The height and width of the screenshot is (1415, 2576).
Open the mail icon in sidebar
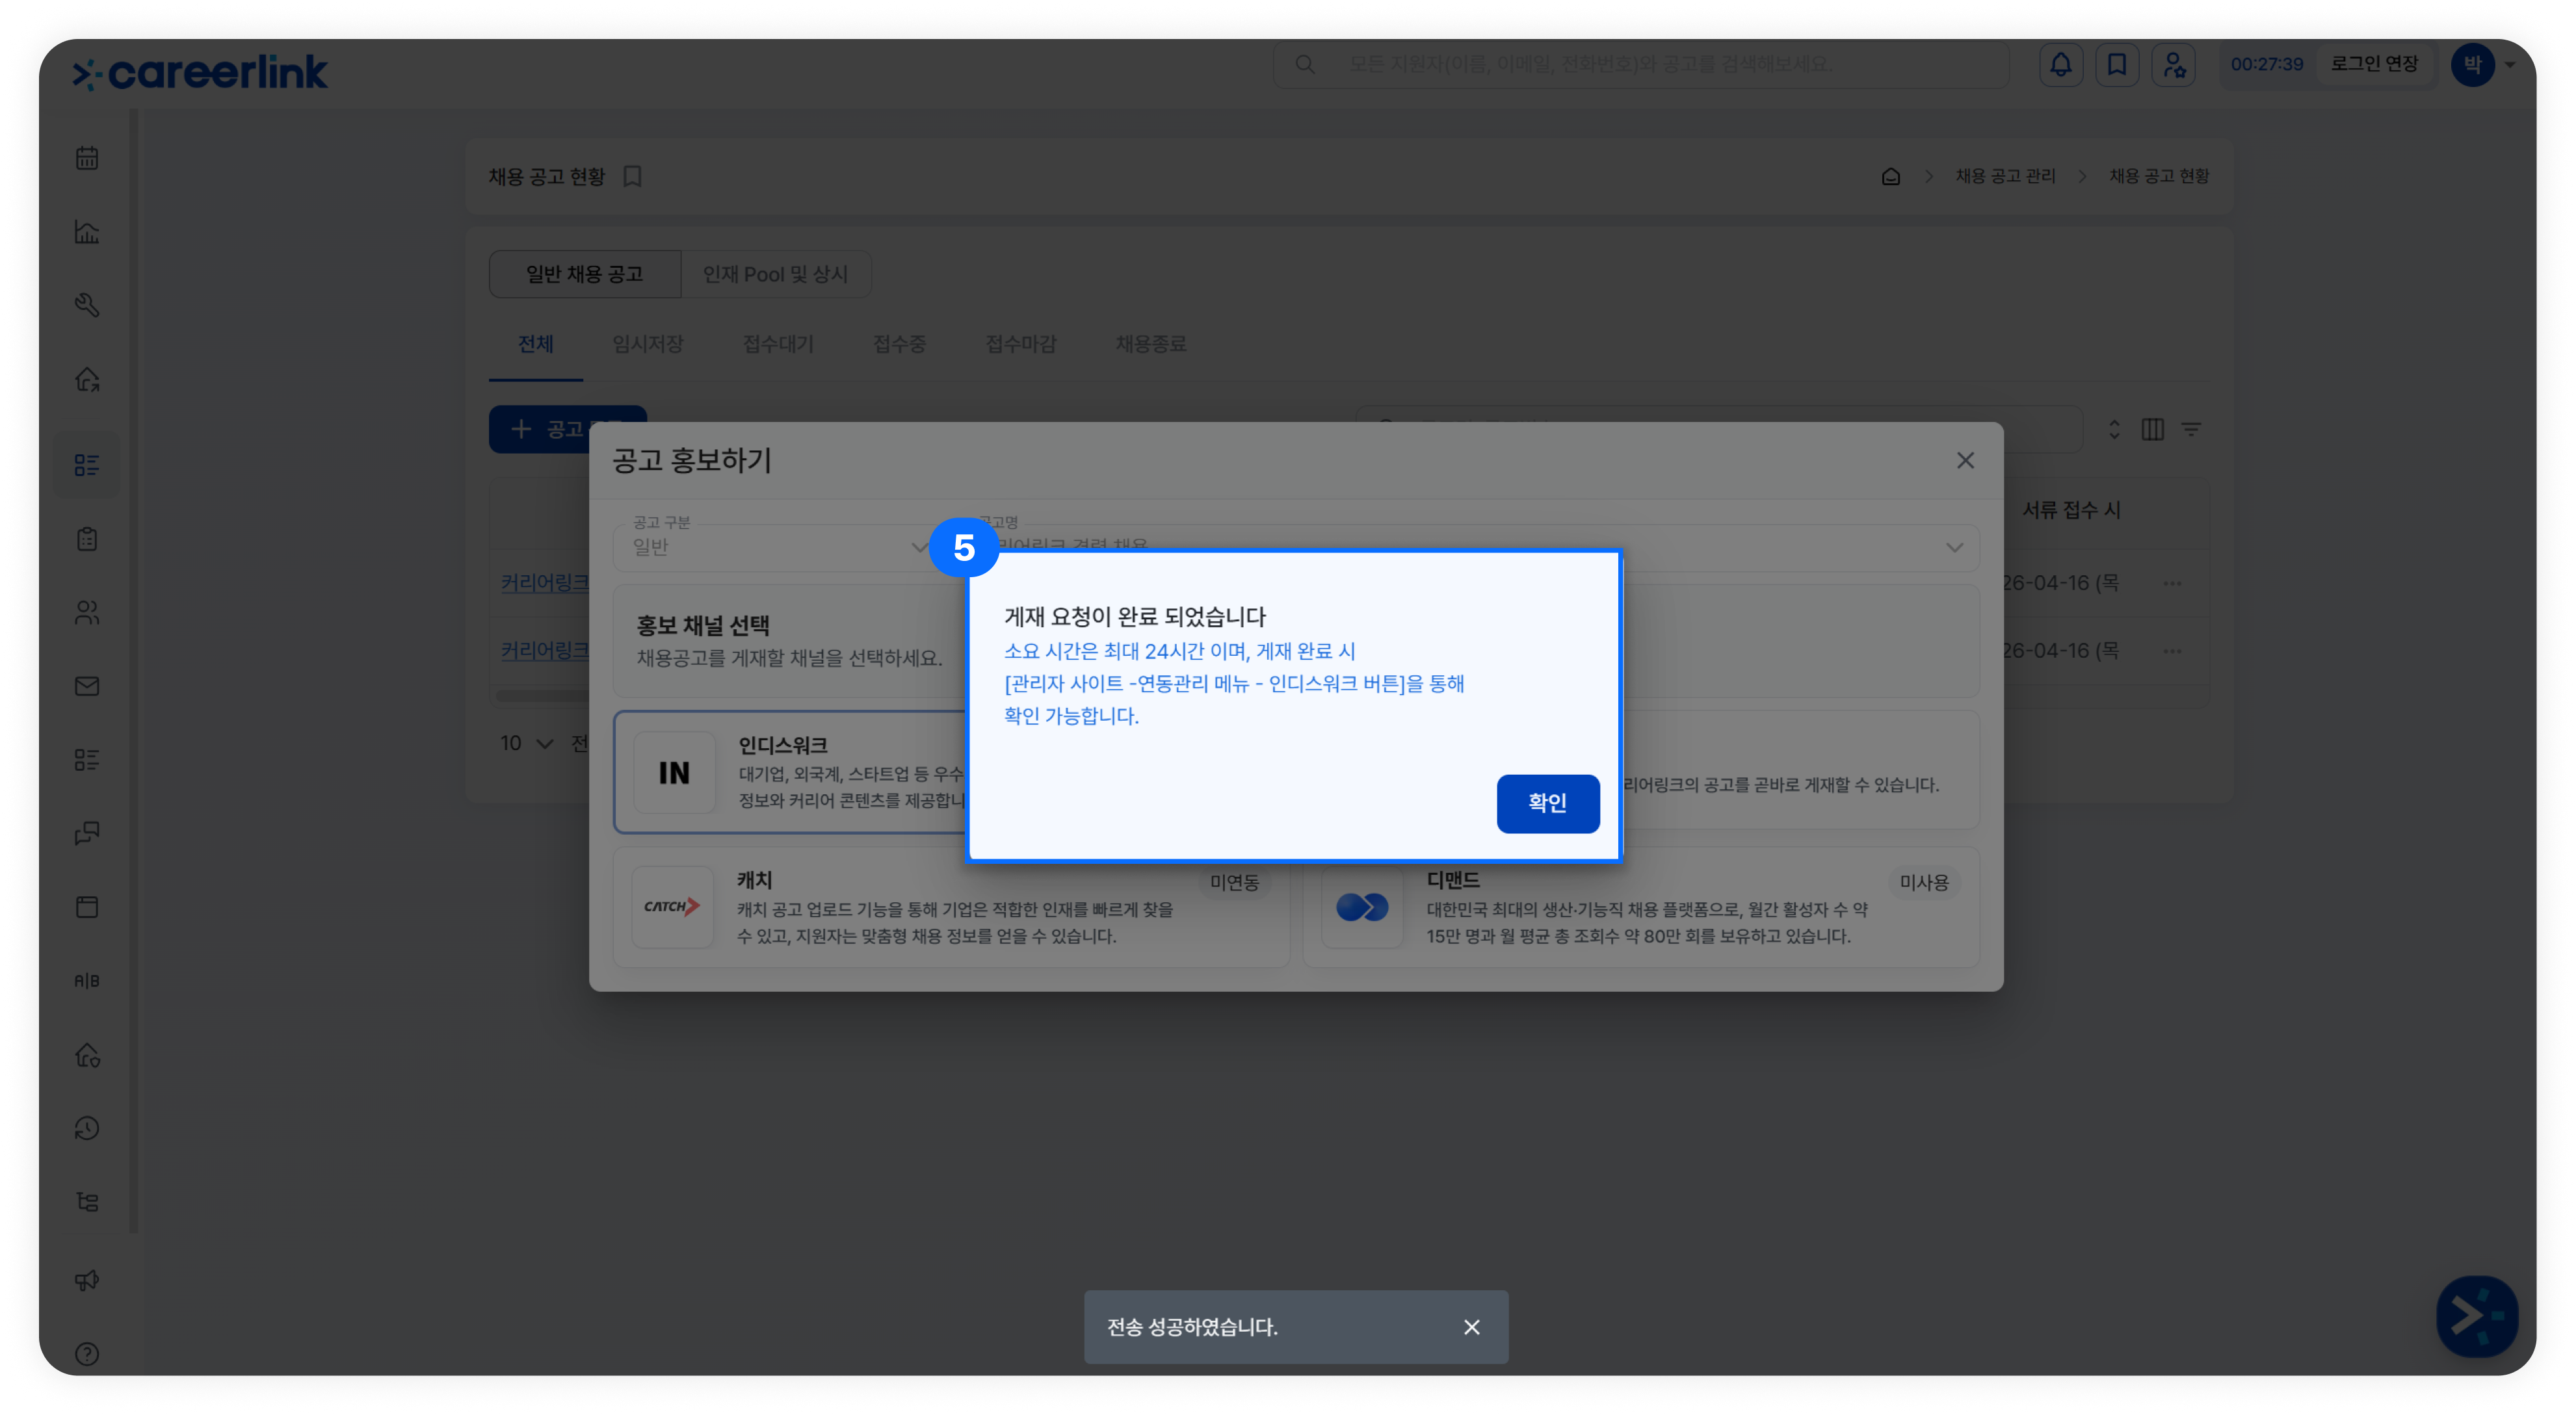pyautogui.click(x=87, y=686)
